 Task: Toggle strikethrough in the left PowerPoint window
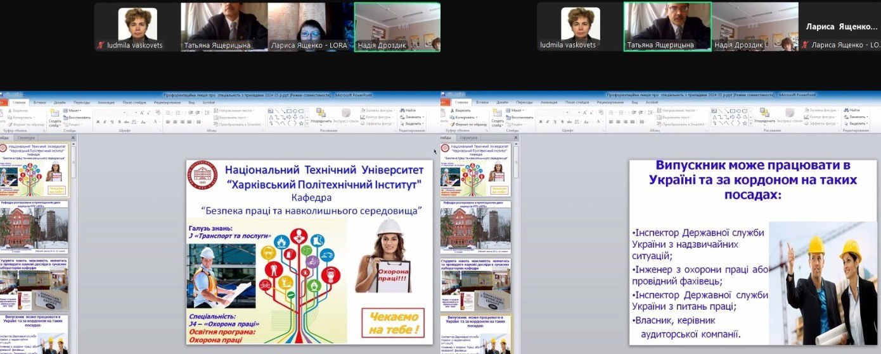(x=126, y=121)
